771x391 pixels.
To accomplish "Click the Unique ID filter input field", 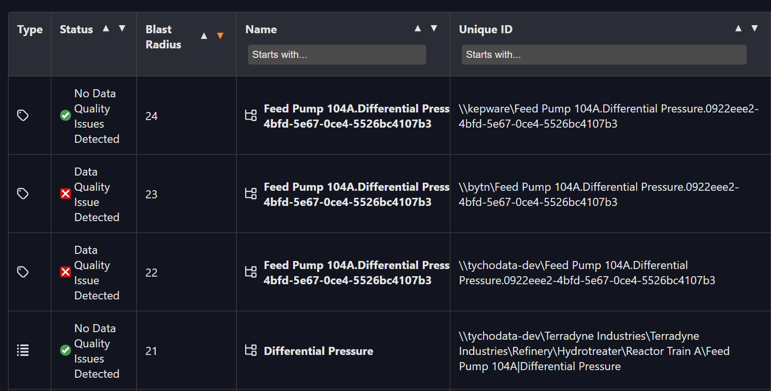I will pos(603,55).
